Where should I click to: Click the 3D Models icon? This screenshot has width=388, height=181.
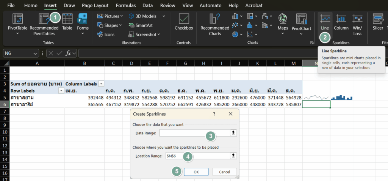pyautogui.click(x=131, y=16)
